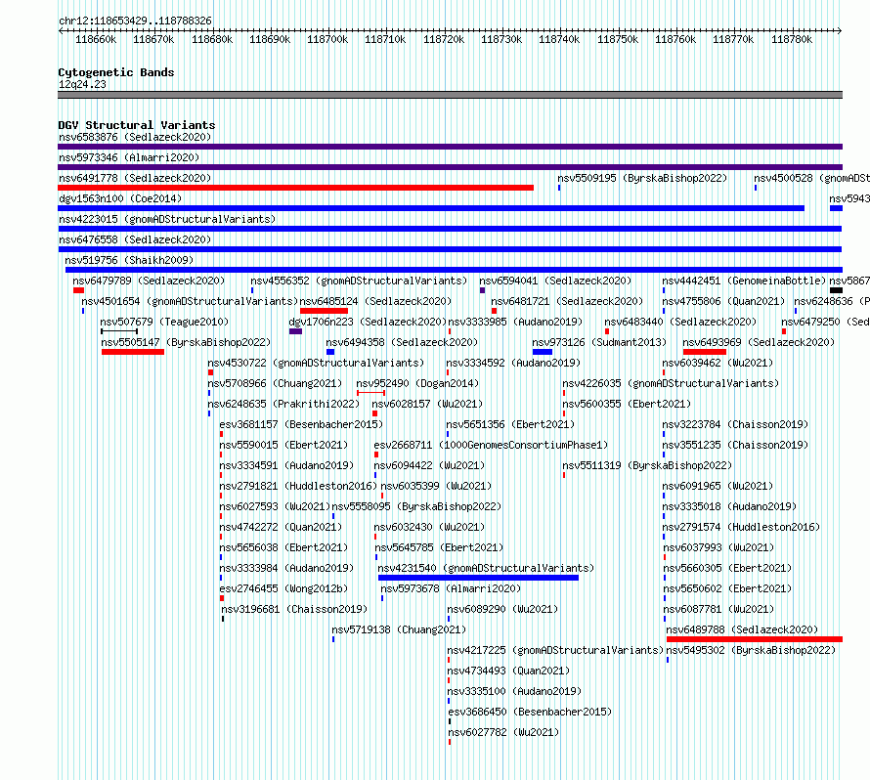Select the red nsv6491778 variant bar

point(296,188)
